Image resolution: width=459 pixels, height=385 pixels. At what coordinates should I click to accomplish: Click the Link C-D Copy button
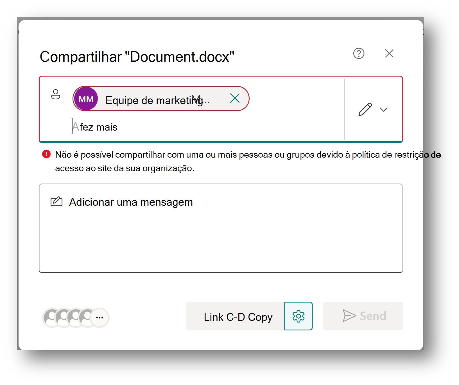click(x=235, y=316)
